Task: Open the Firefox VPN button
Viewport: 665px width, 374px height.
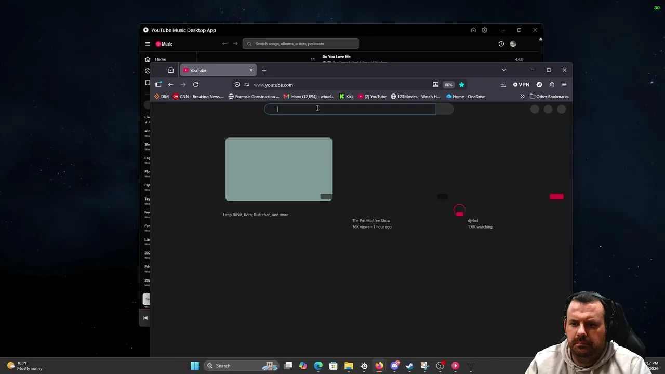Action: [521, 85]
